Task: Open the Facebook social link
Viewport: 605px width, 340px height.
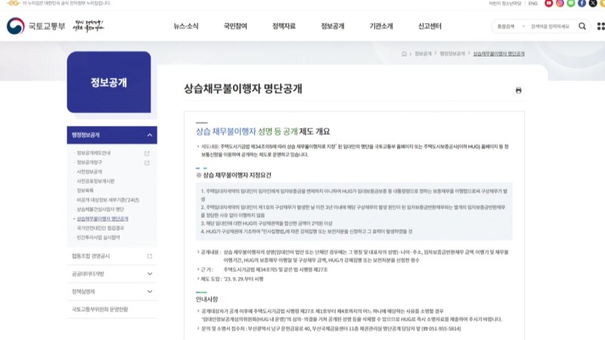Action: click(x=582, y=4)
